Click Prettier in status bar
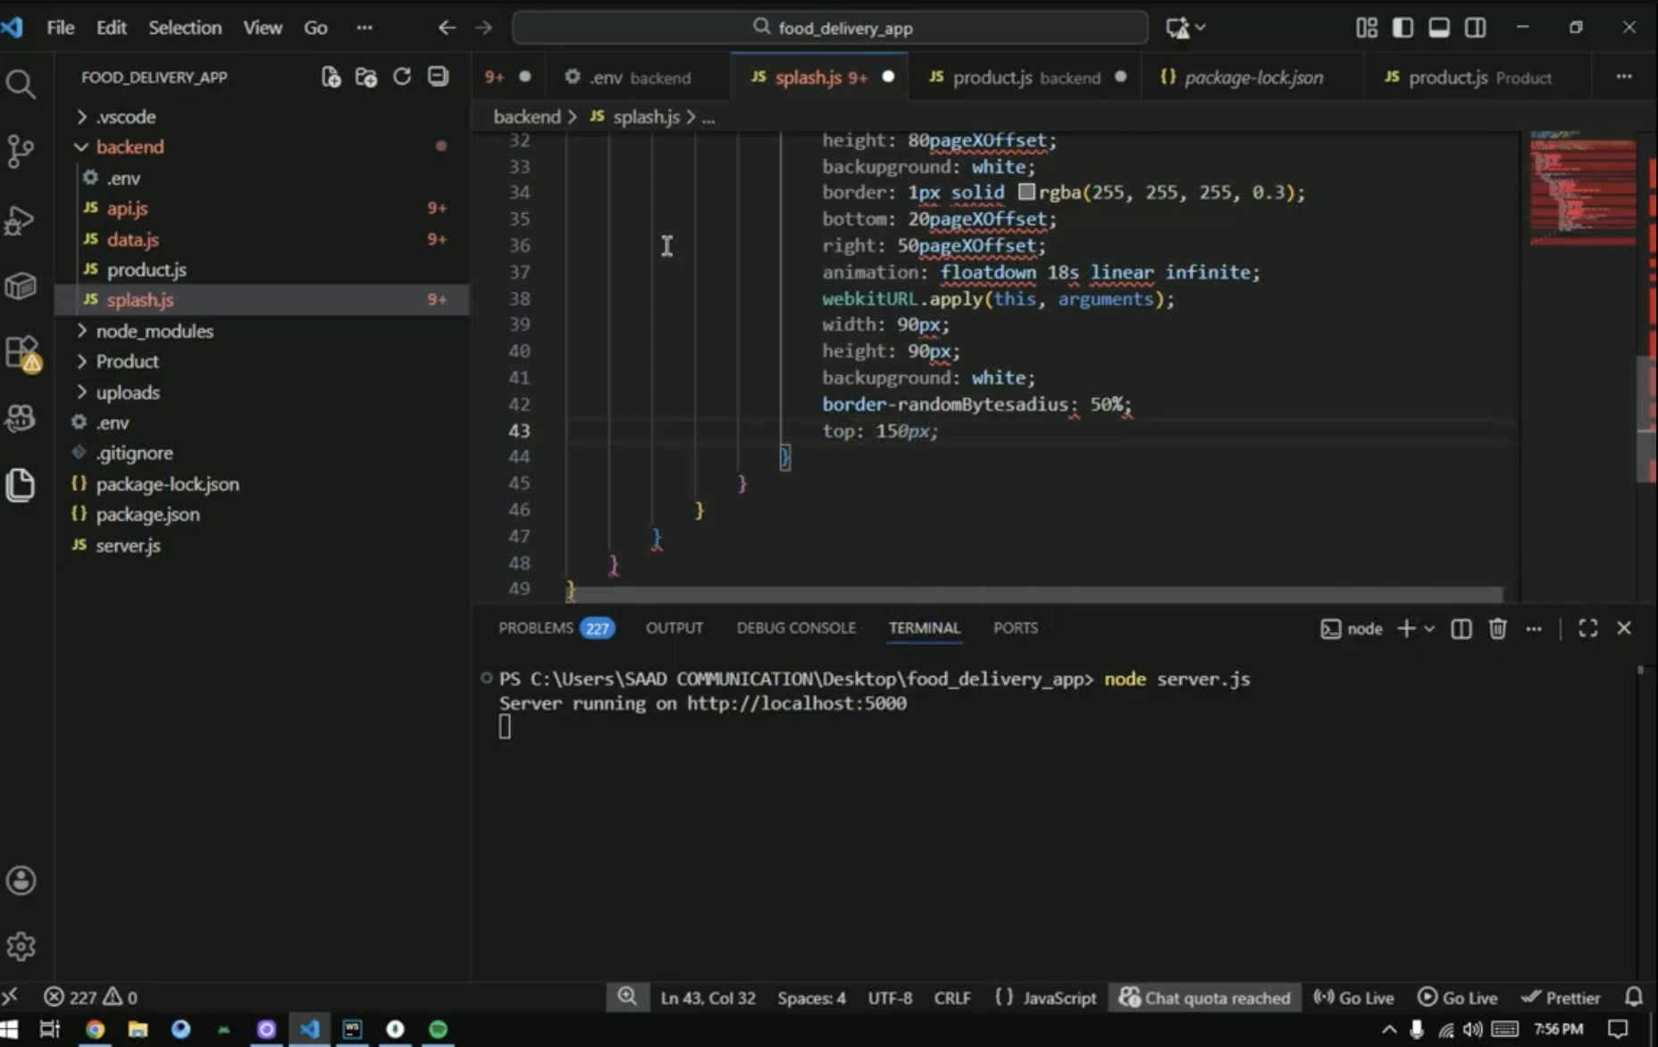Viewport: 1658px width, 1047px height. click(x=1561, y=998)
